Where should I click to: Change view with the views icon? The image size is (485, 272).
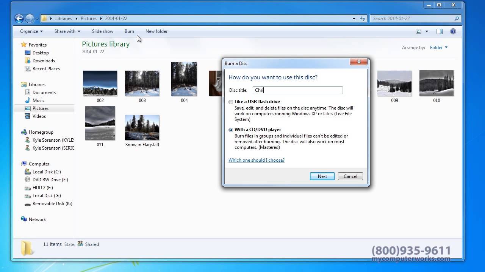point(419,31)
